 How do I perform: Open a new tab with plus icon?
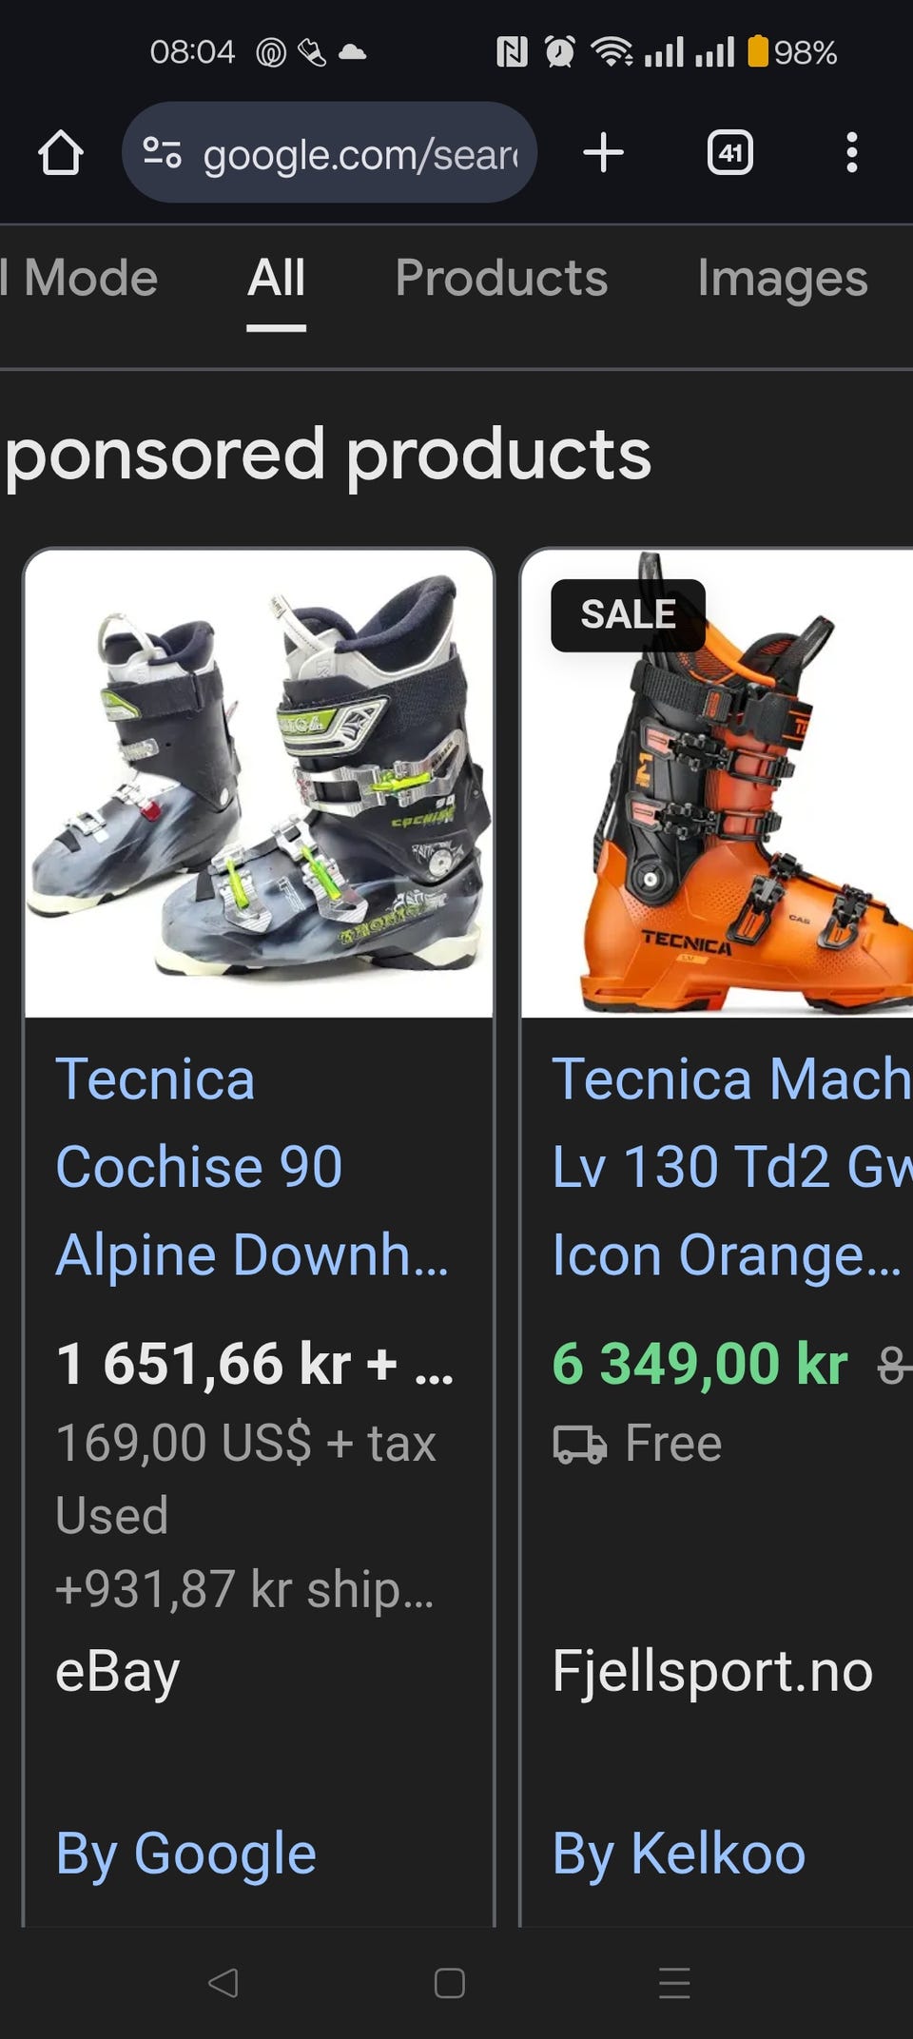coord(603,152)
